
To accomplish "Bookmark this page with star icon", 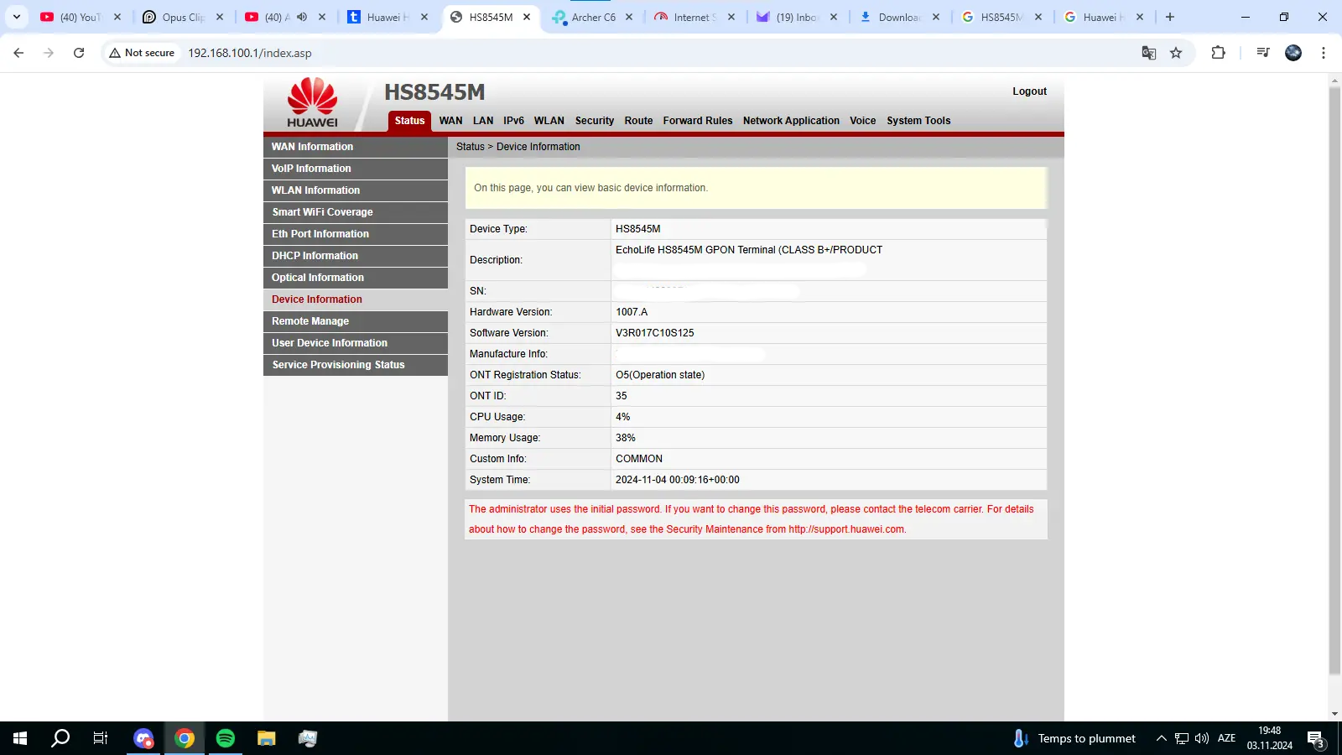I will (1176, 53).
